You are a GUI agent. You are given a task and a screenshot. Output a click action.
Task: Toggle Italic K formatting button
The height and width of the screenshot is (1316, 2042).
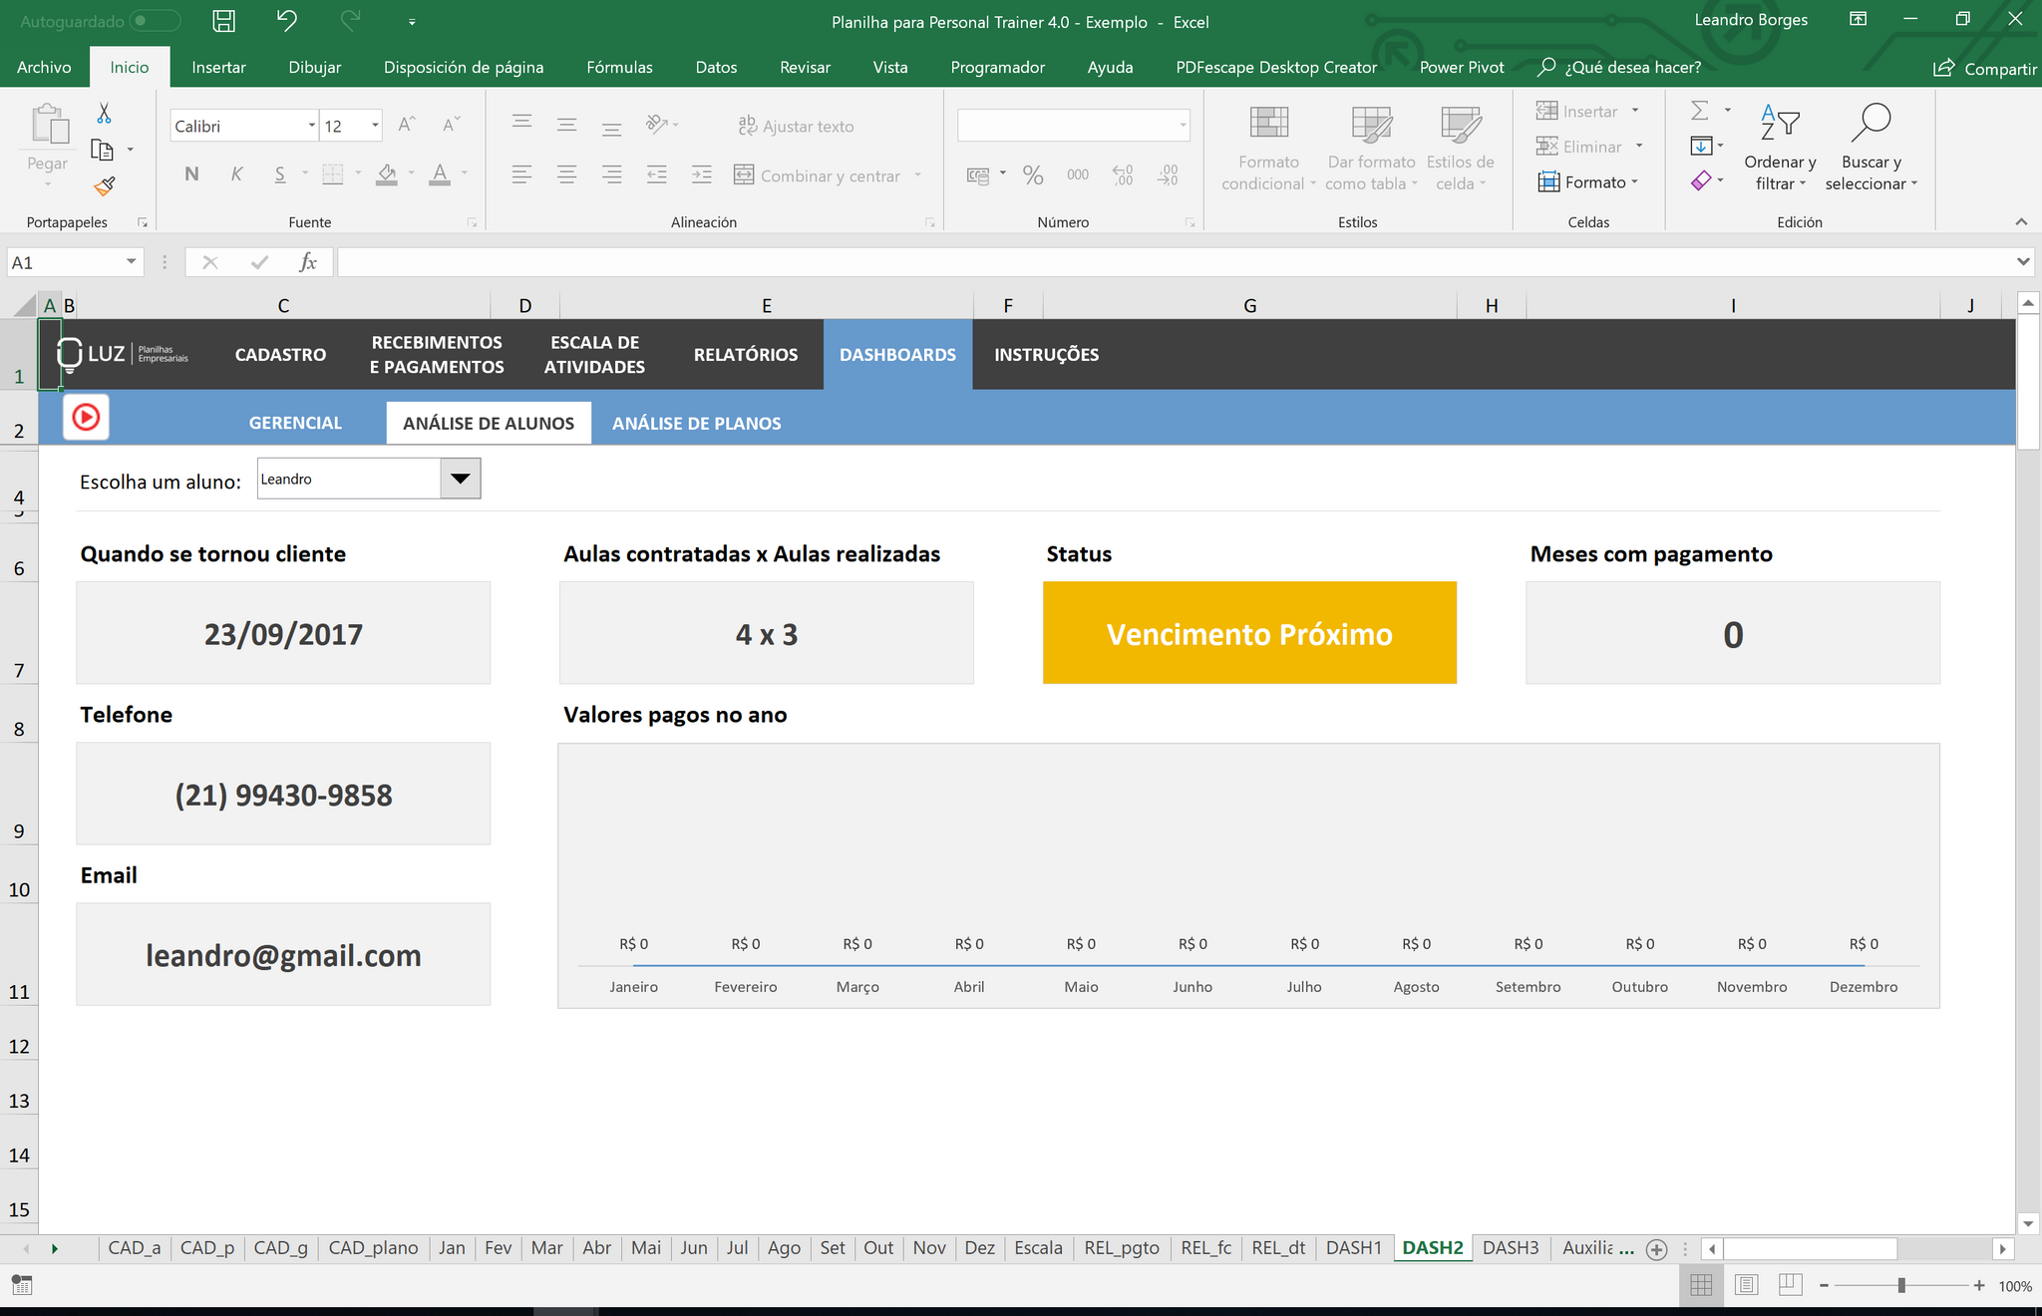point(236,174)
